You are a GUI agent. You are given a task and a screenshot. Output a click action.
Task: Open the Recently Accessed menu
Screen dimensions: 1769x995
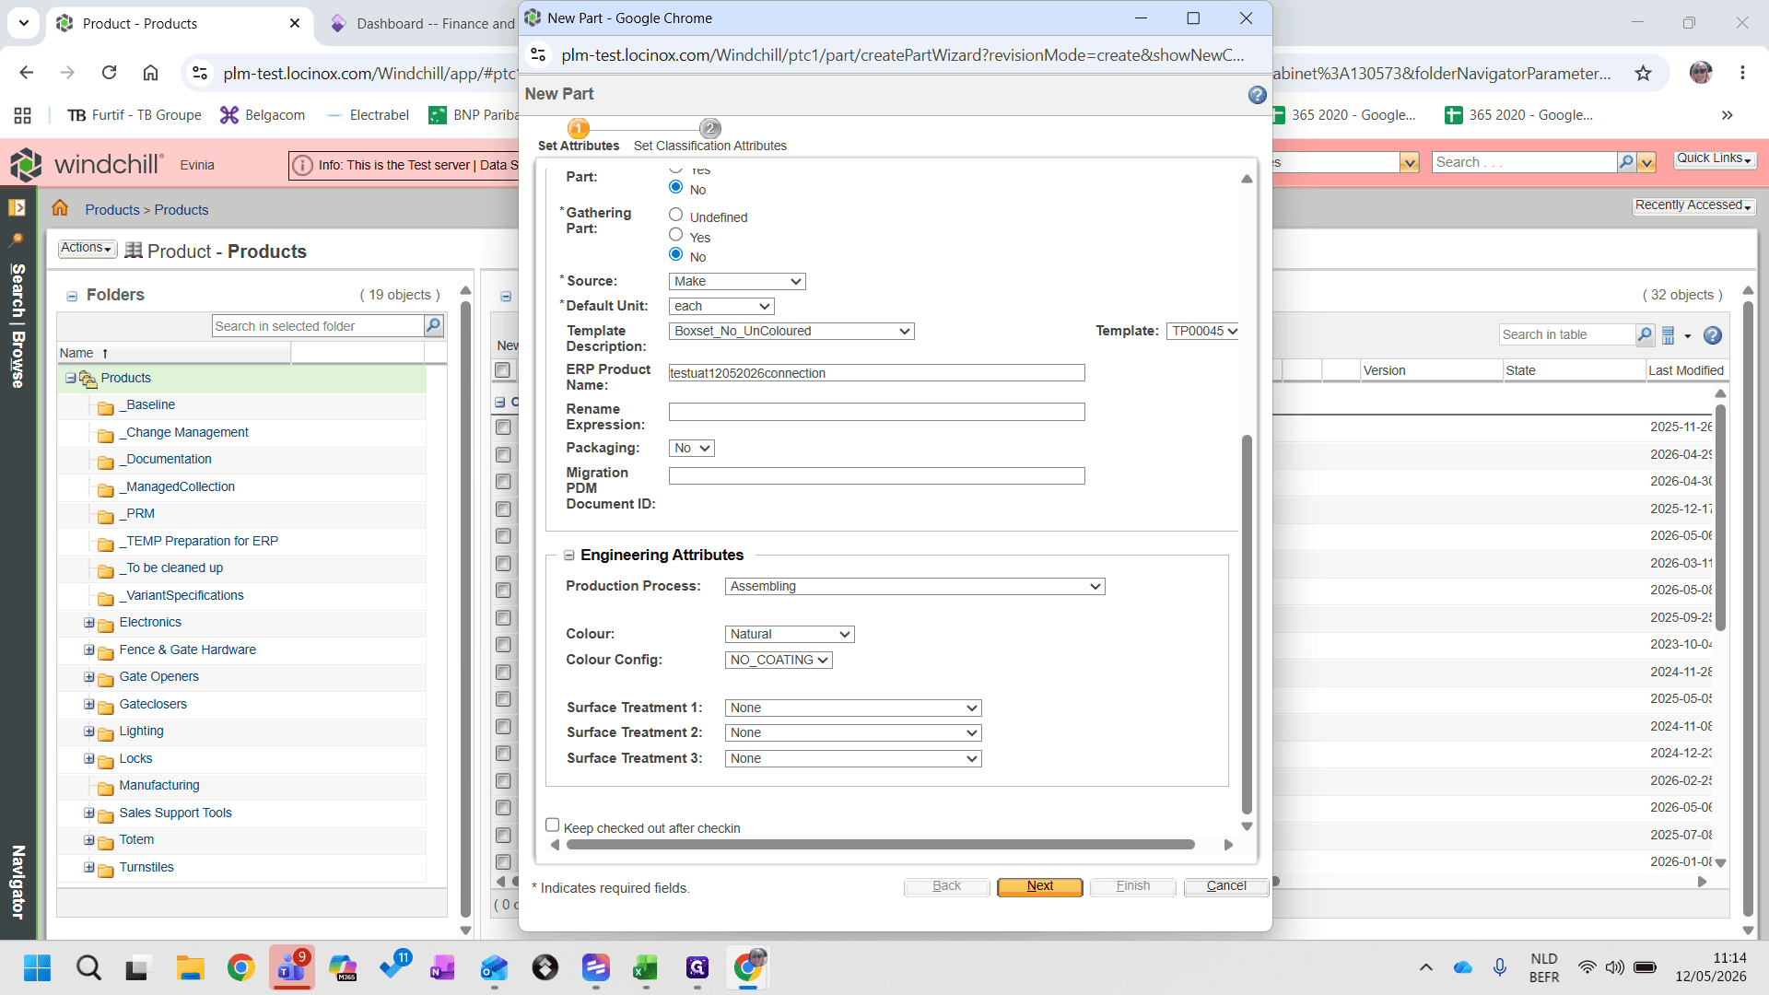1693,205
